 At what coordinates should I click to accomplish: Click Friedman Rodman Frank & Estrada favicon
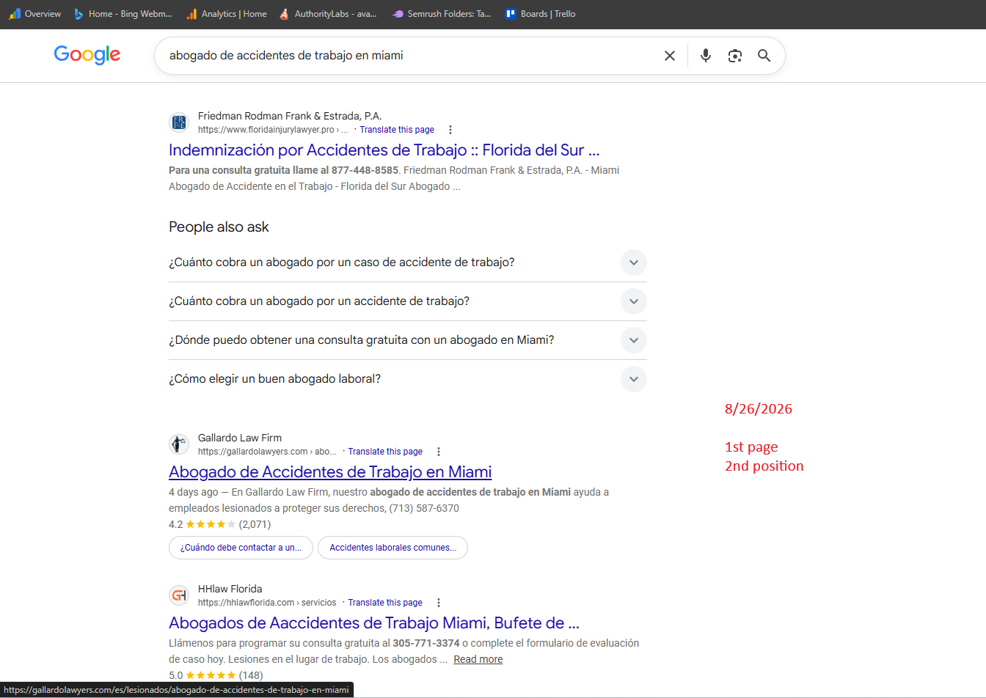click(x=179, y=122)
